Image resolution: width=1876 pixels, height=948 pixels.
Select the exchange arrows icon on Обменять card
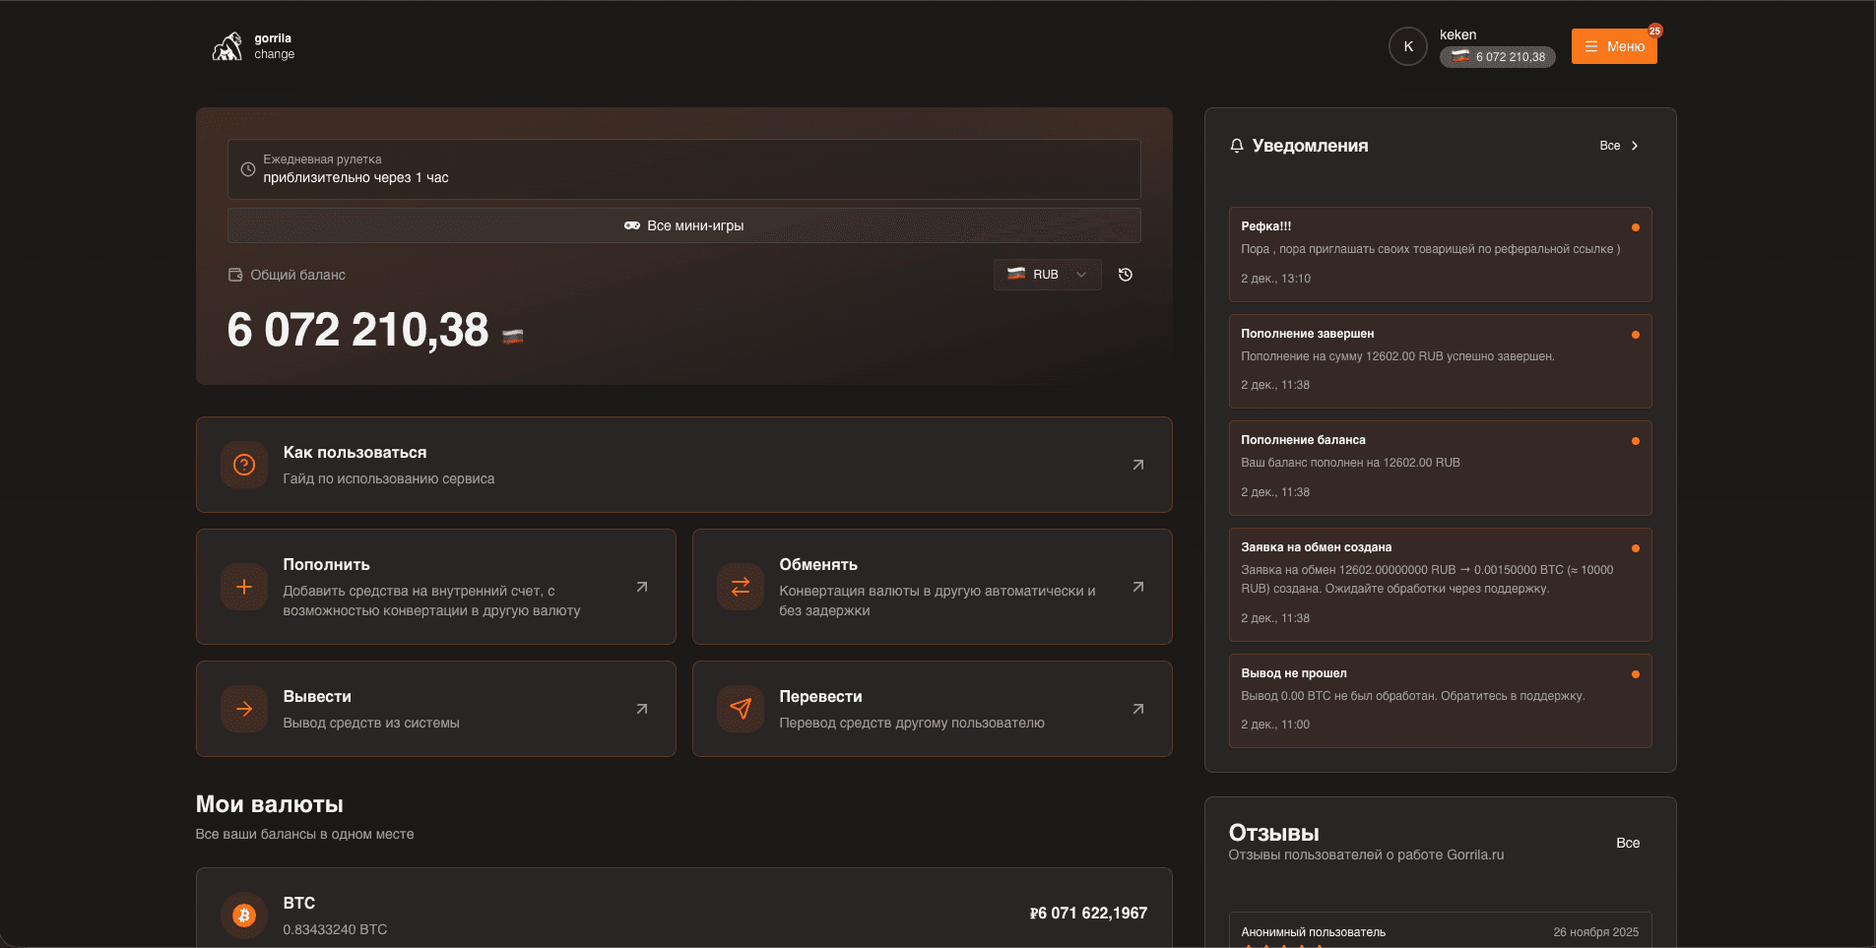tap(740, 587)
